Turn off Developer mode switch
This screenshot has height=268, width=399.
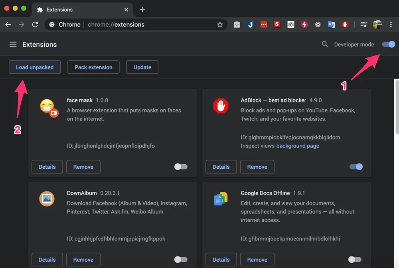(389, 44)
